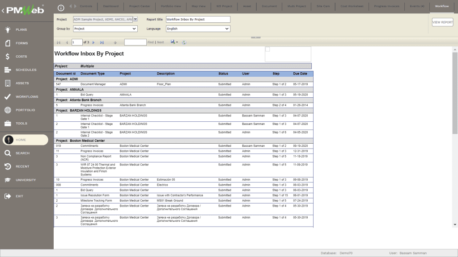Image resolution: width=458 pixels, height=257 pixels.
Task: Open the University graduation cap icon
Action: click(8, 180)
